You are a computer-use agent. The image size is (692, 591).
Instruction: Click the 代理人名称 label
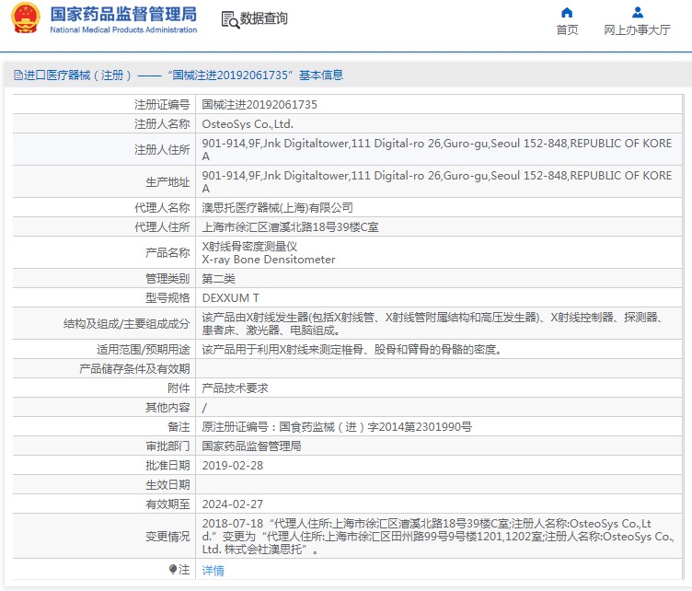[x=162, y=207]
